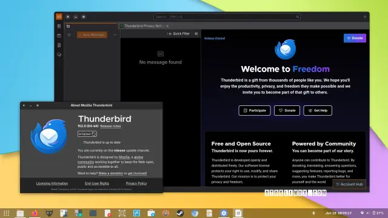Open the Mail space in Thunderbird
The width and height of the screenshot is (388, 218).
59,16
